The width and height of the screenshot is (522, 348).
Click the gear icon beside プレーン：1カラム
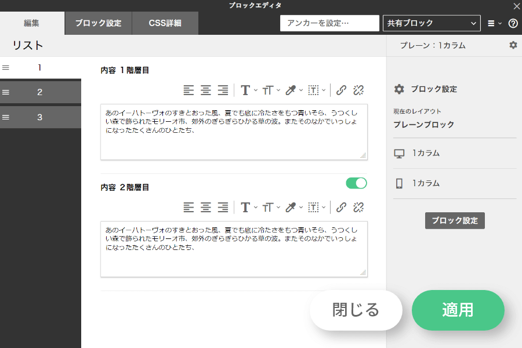(x=513, y=45)
